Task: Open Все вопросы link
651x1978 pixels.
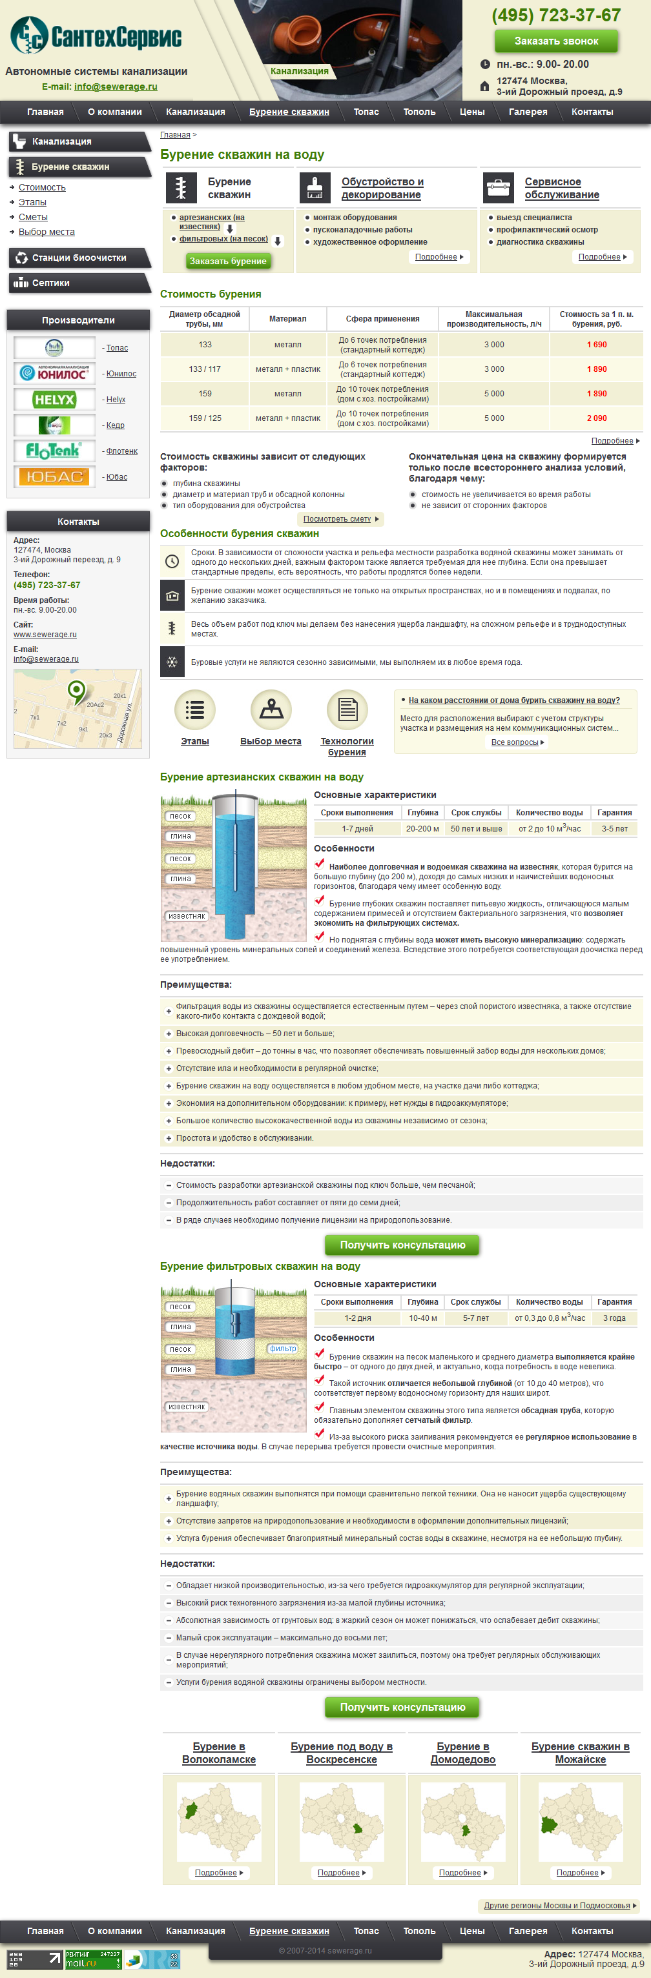Action: click(x=517, y=742)
